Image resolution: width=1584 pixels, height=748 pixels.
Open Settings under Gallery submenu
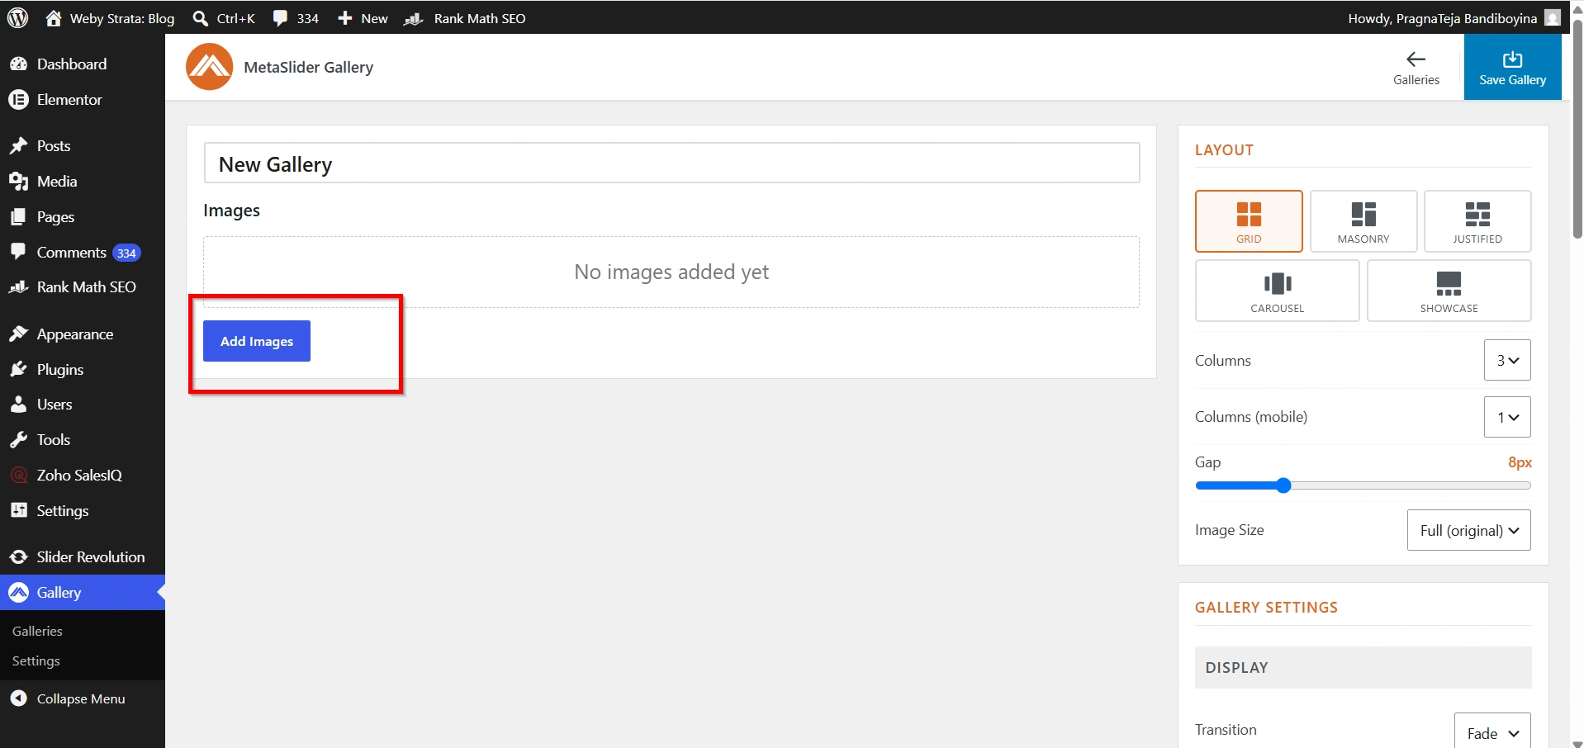coord(36,660)
